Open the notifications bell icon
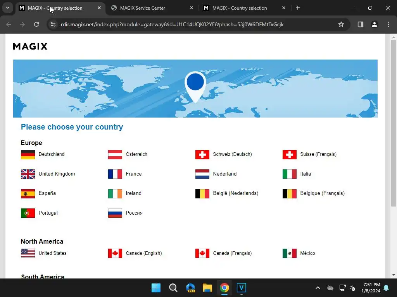The width and height of the screenshot is (397, 297). [x=387, y=288]
